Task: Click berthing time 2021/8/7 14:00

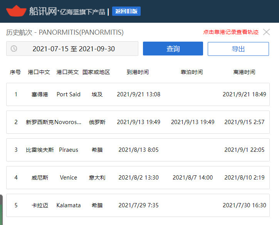Action: 193,178
